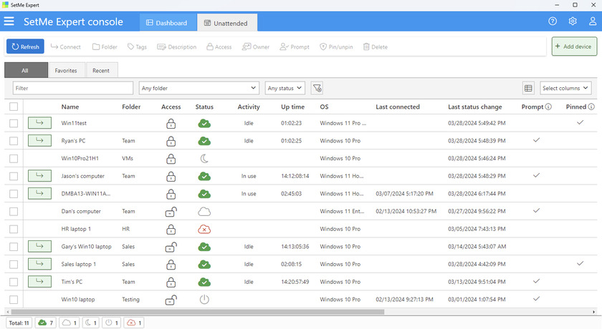602x329 pixels.
Task: Select the Favorites tab
Action: 66,71
